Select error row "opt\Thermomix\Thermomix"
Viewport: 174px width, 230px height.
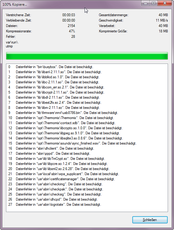(87, 118)
